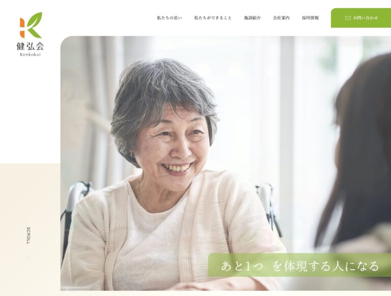This screenshot has height=296, width=391.
Task: Click the 健弘会 logo text
Action: 30,46
